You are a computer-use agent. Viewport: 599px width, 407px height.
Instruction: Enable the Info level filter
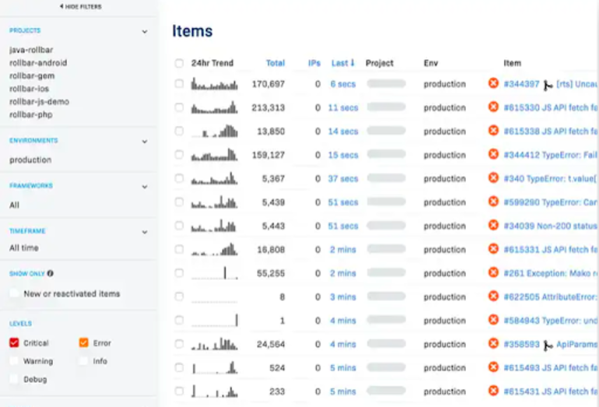click(84, 361)
